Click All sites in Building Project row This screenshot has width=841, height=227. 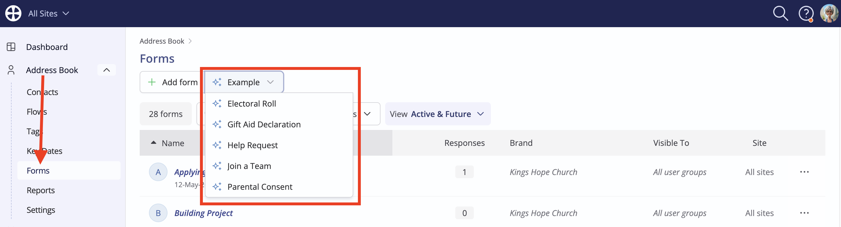click(x=759, y=213)
